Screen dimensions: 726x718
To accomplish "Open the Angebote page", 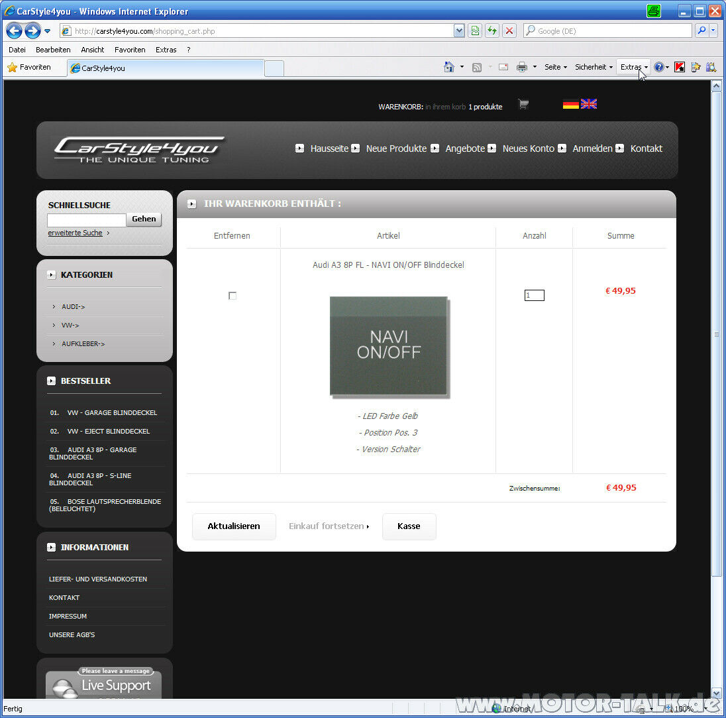I will [465, 149].
